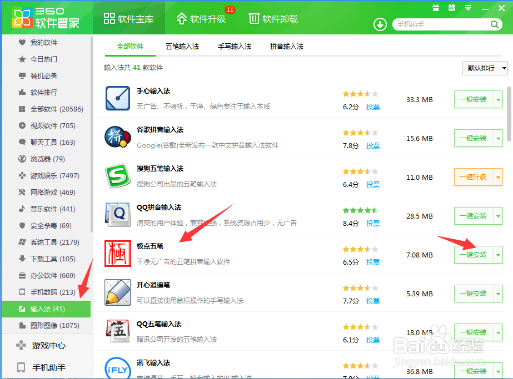The width and height of the screenshot is (513, 379).
Task: Click 一键安装 for 谷歌拼音输入法
Action: coord(474,138)
